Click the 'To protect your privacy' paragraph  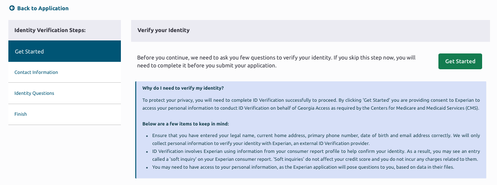point(311,104)
